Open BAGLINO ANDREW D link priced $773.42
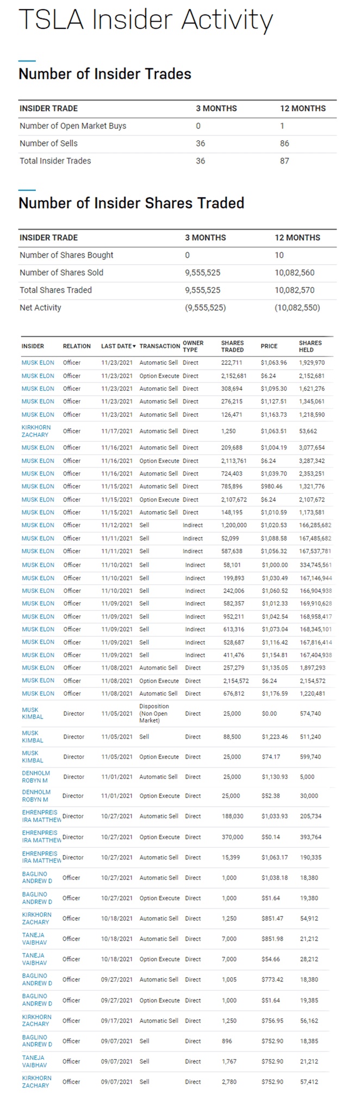 (x=37, y=979)
